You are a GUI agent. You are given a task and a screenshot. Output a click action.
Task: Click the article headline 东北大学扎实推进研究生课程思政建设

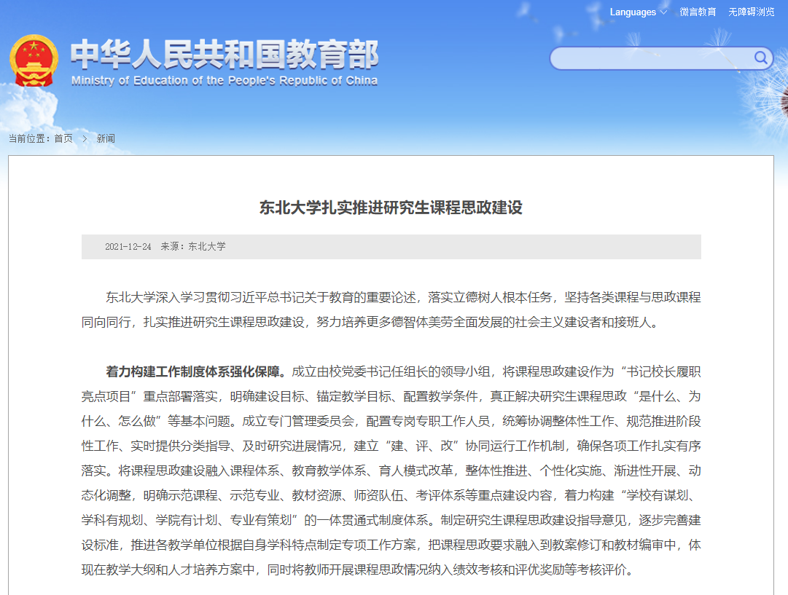tap(391, 208)
